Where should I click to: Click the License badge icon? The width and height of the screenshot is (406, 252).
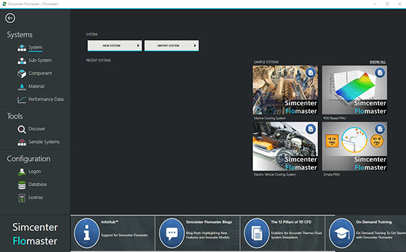(x=22, y=198)
